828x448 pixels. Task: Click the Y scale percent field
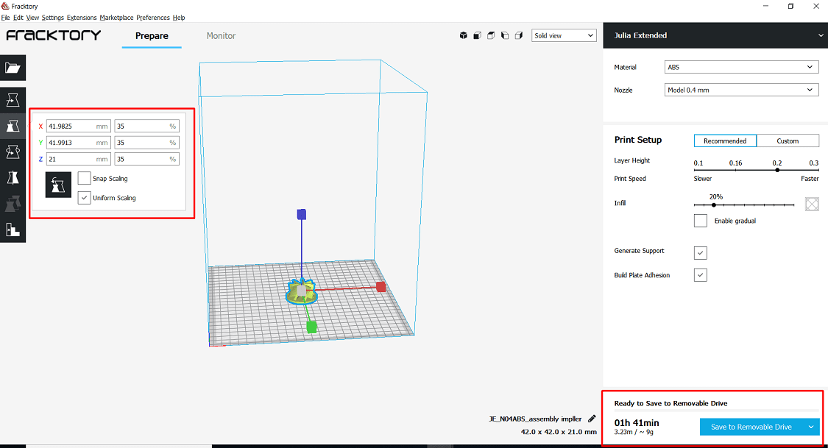146,143
